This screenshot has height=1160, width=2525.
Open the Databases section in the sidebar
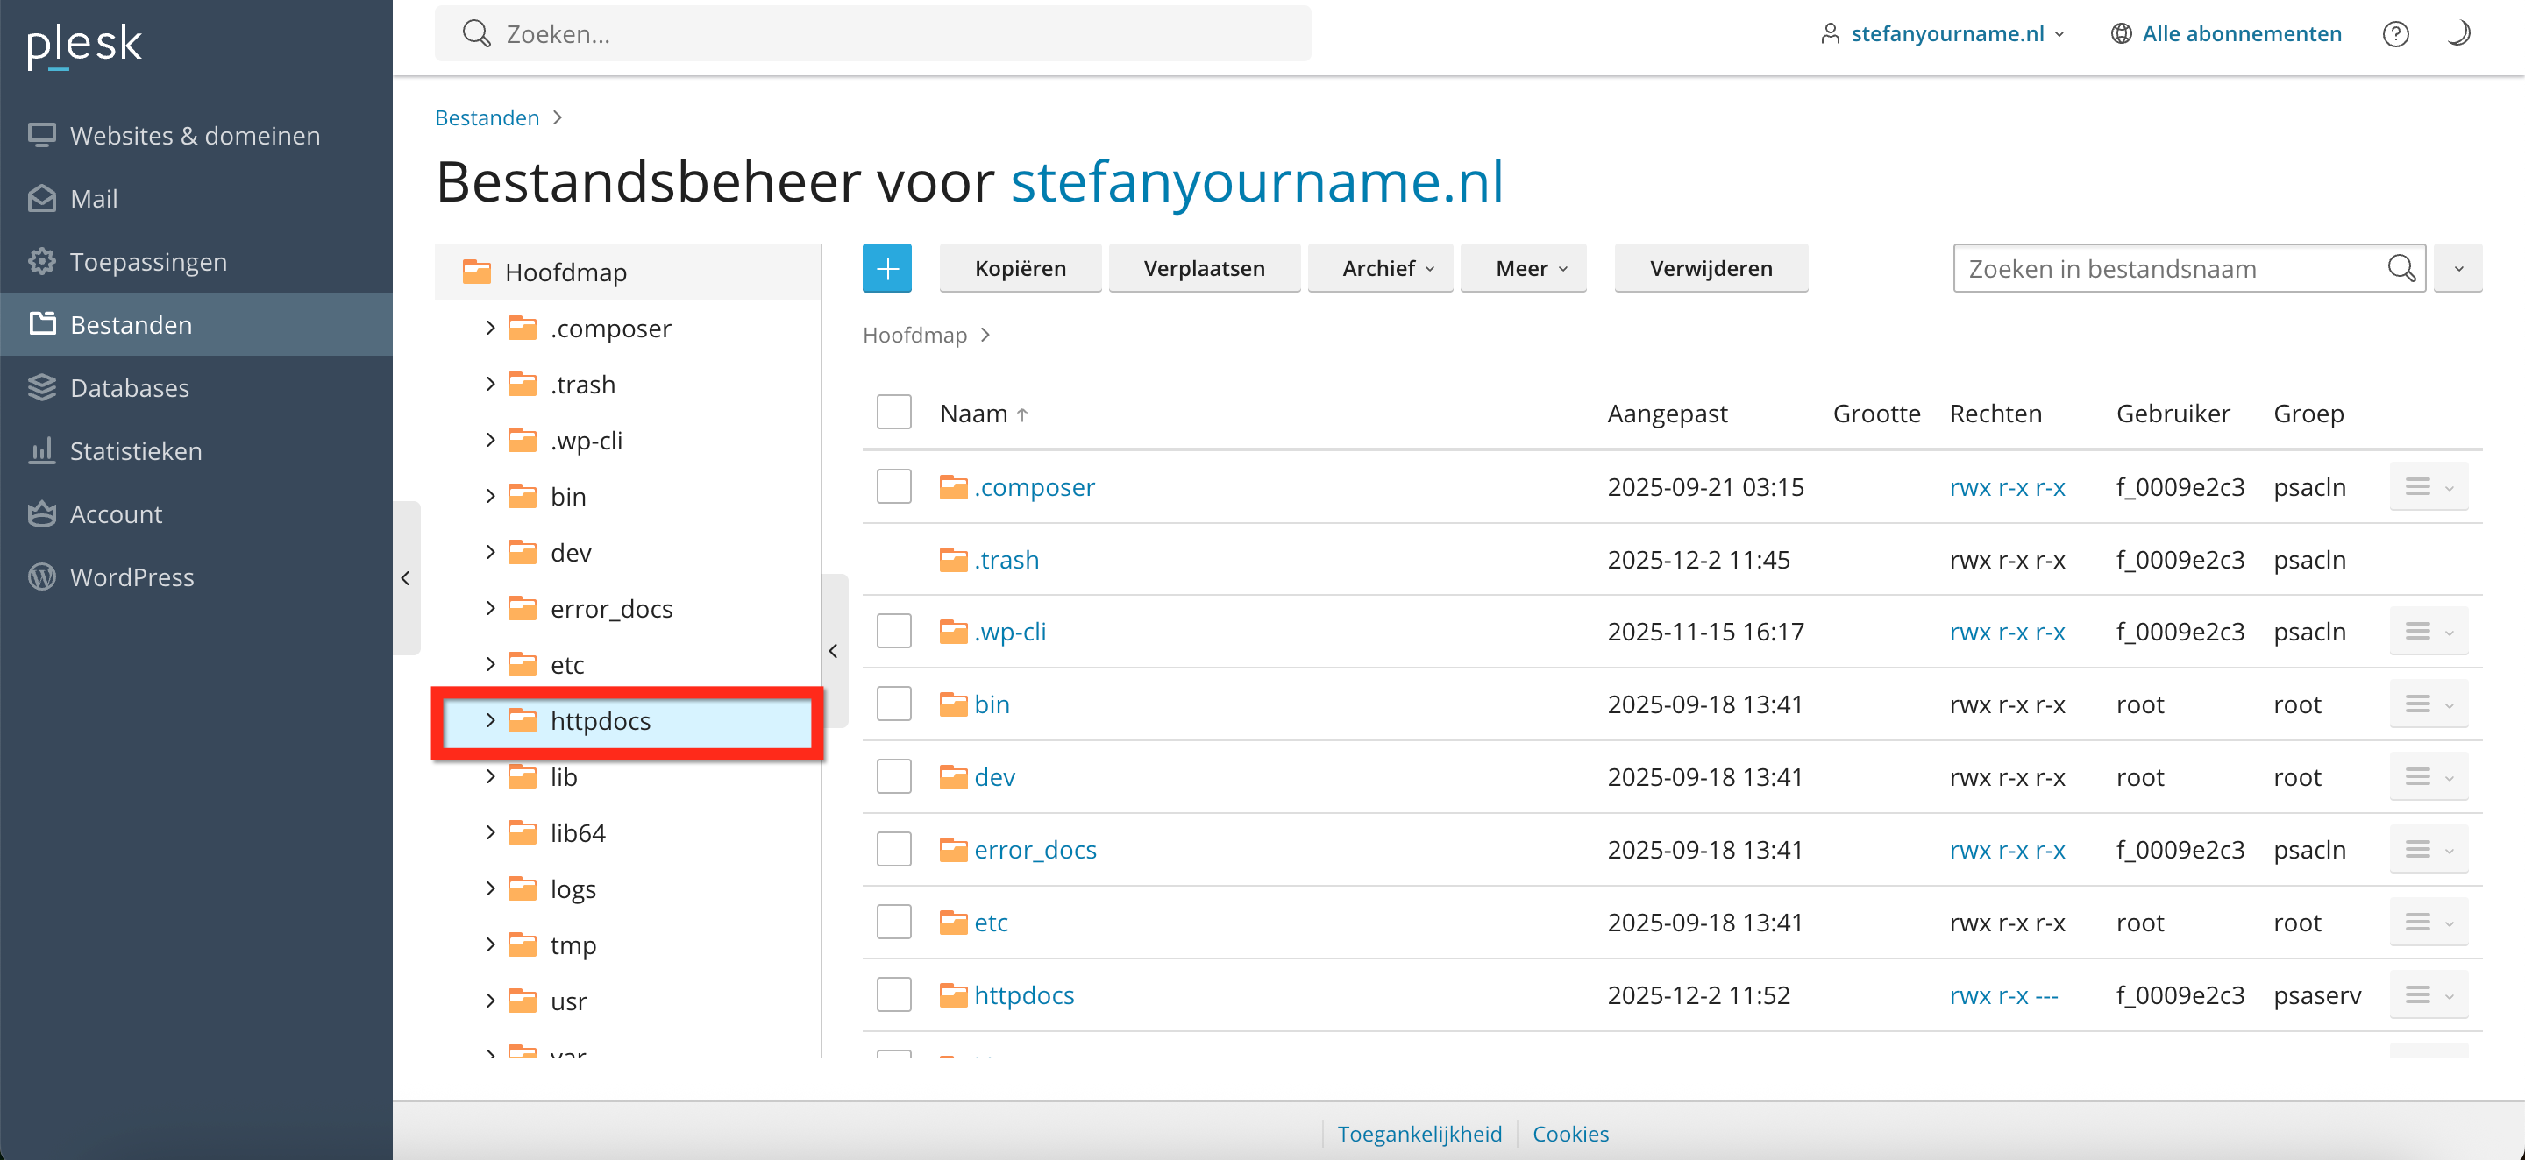[130, 388]
